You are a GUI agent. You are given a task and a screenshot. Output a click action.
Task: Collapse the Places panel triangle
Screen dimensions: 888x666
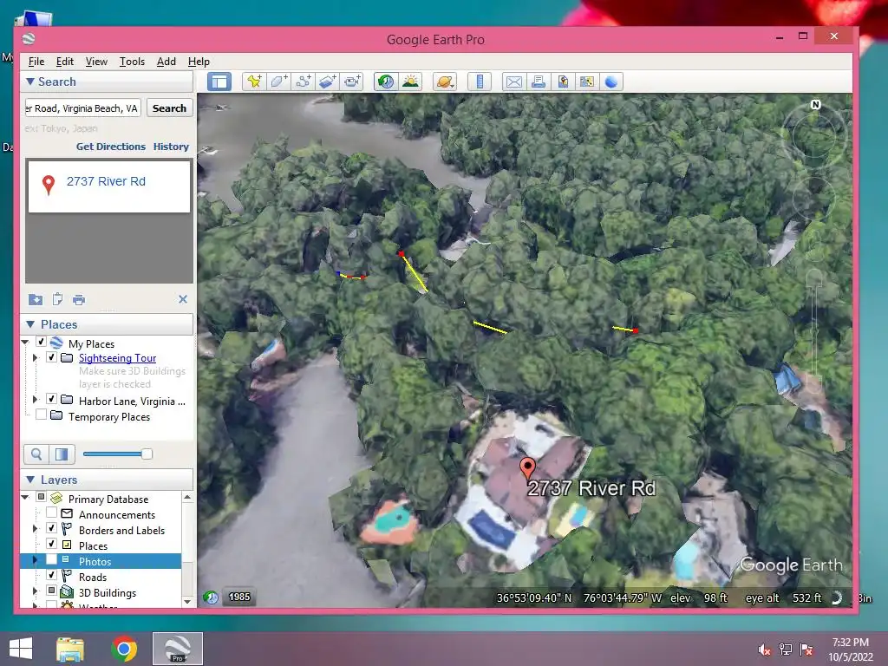click(x=30, y=324)
